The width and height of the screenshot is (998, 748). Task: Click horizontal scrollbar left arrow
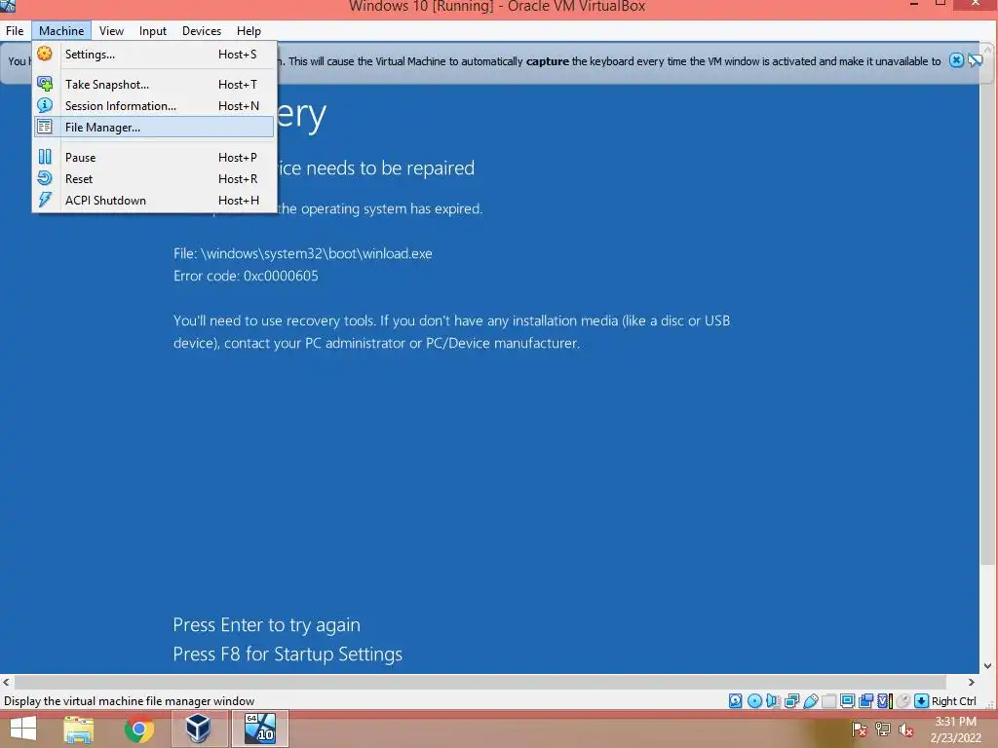coord(6,682)
